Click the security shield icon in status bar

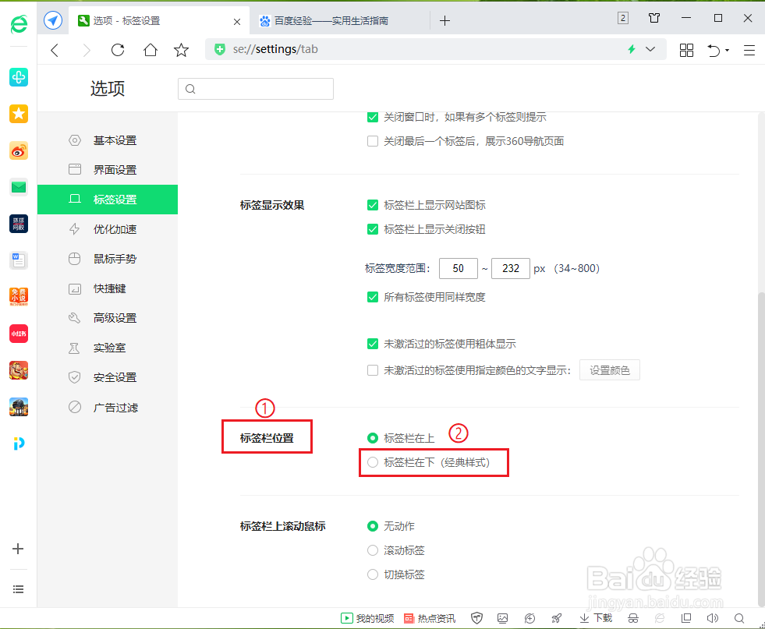point(476,617)
